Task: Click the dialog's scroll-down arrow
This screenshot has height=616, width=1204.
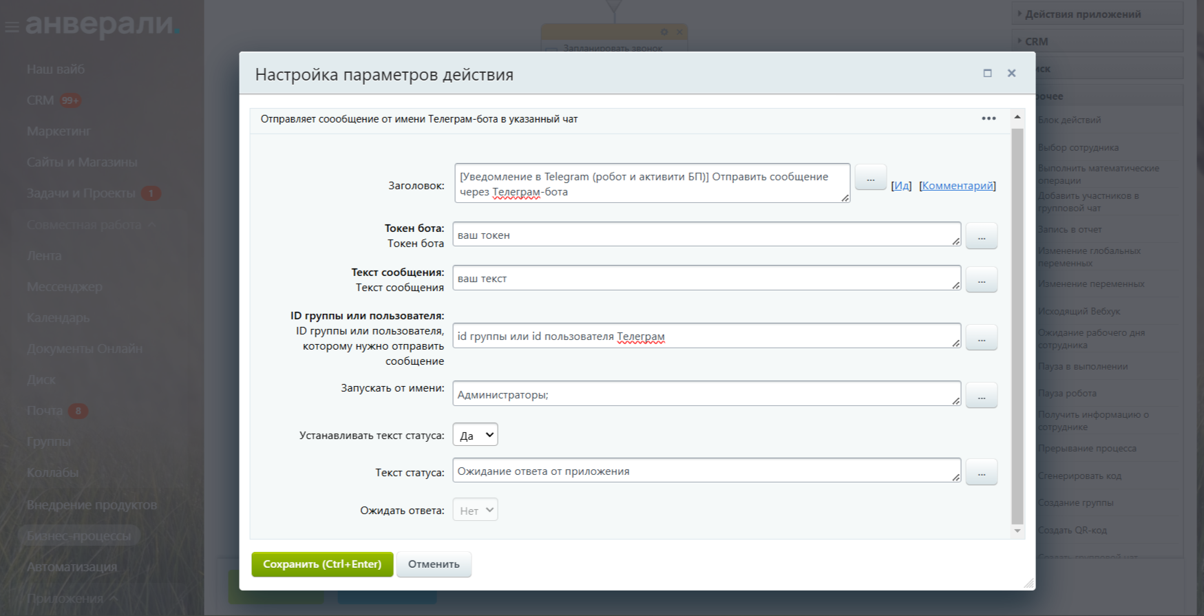Action: [1017, 531]
